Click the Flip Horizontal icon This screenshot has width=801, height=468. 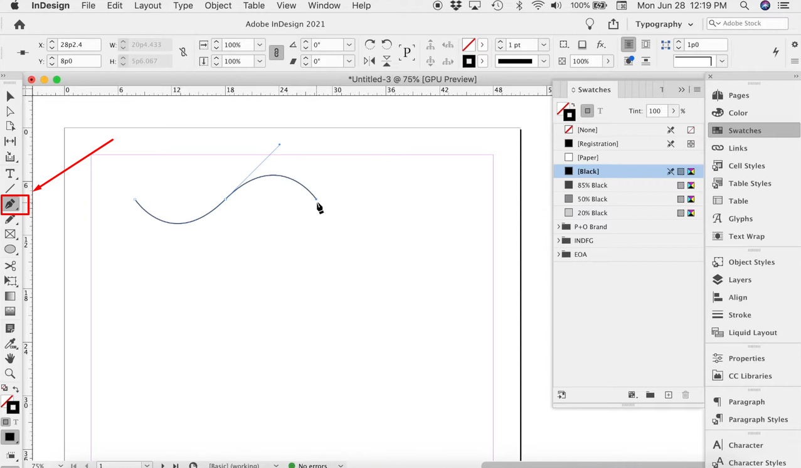point(370,61)
